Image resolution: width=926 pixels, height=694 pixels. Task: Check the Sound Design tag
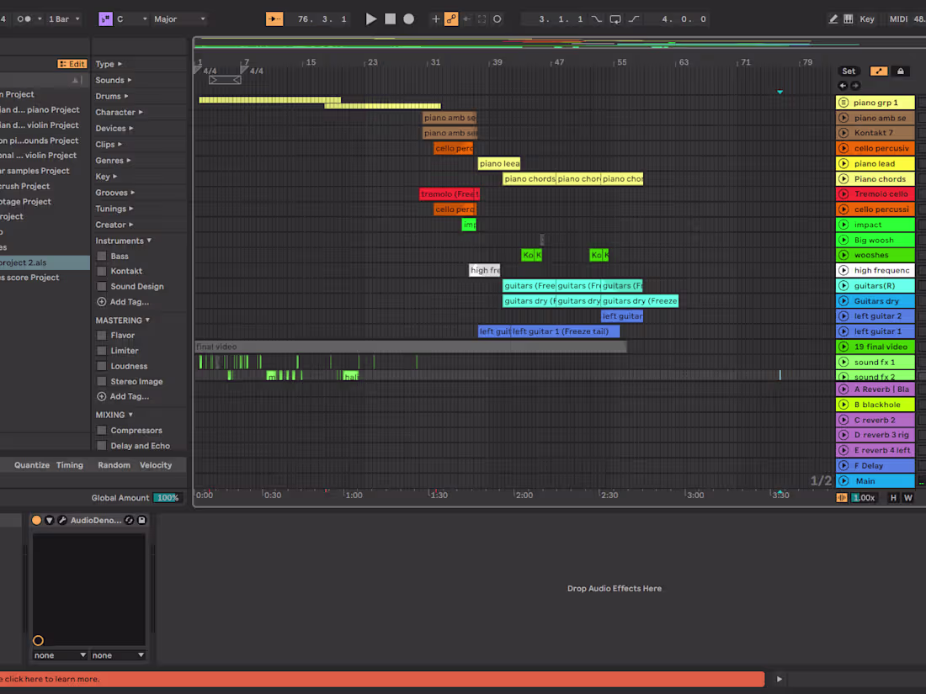pos(102,286)
